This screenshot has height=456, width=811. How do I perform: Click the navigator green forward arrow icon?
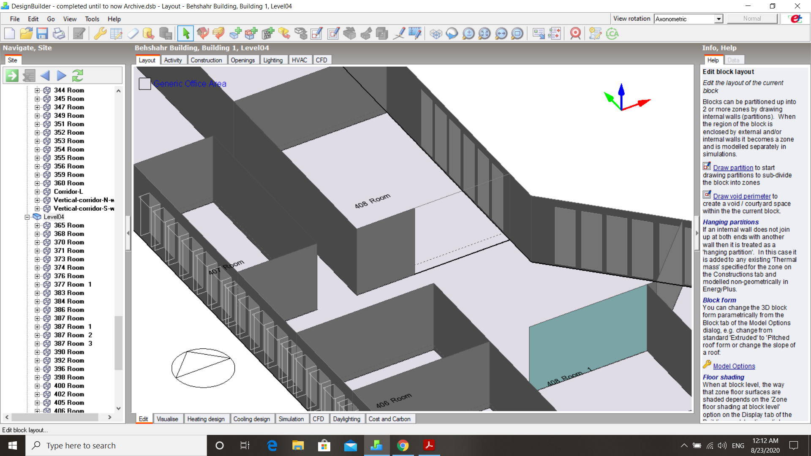(12, 76)
